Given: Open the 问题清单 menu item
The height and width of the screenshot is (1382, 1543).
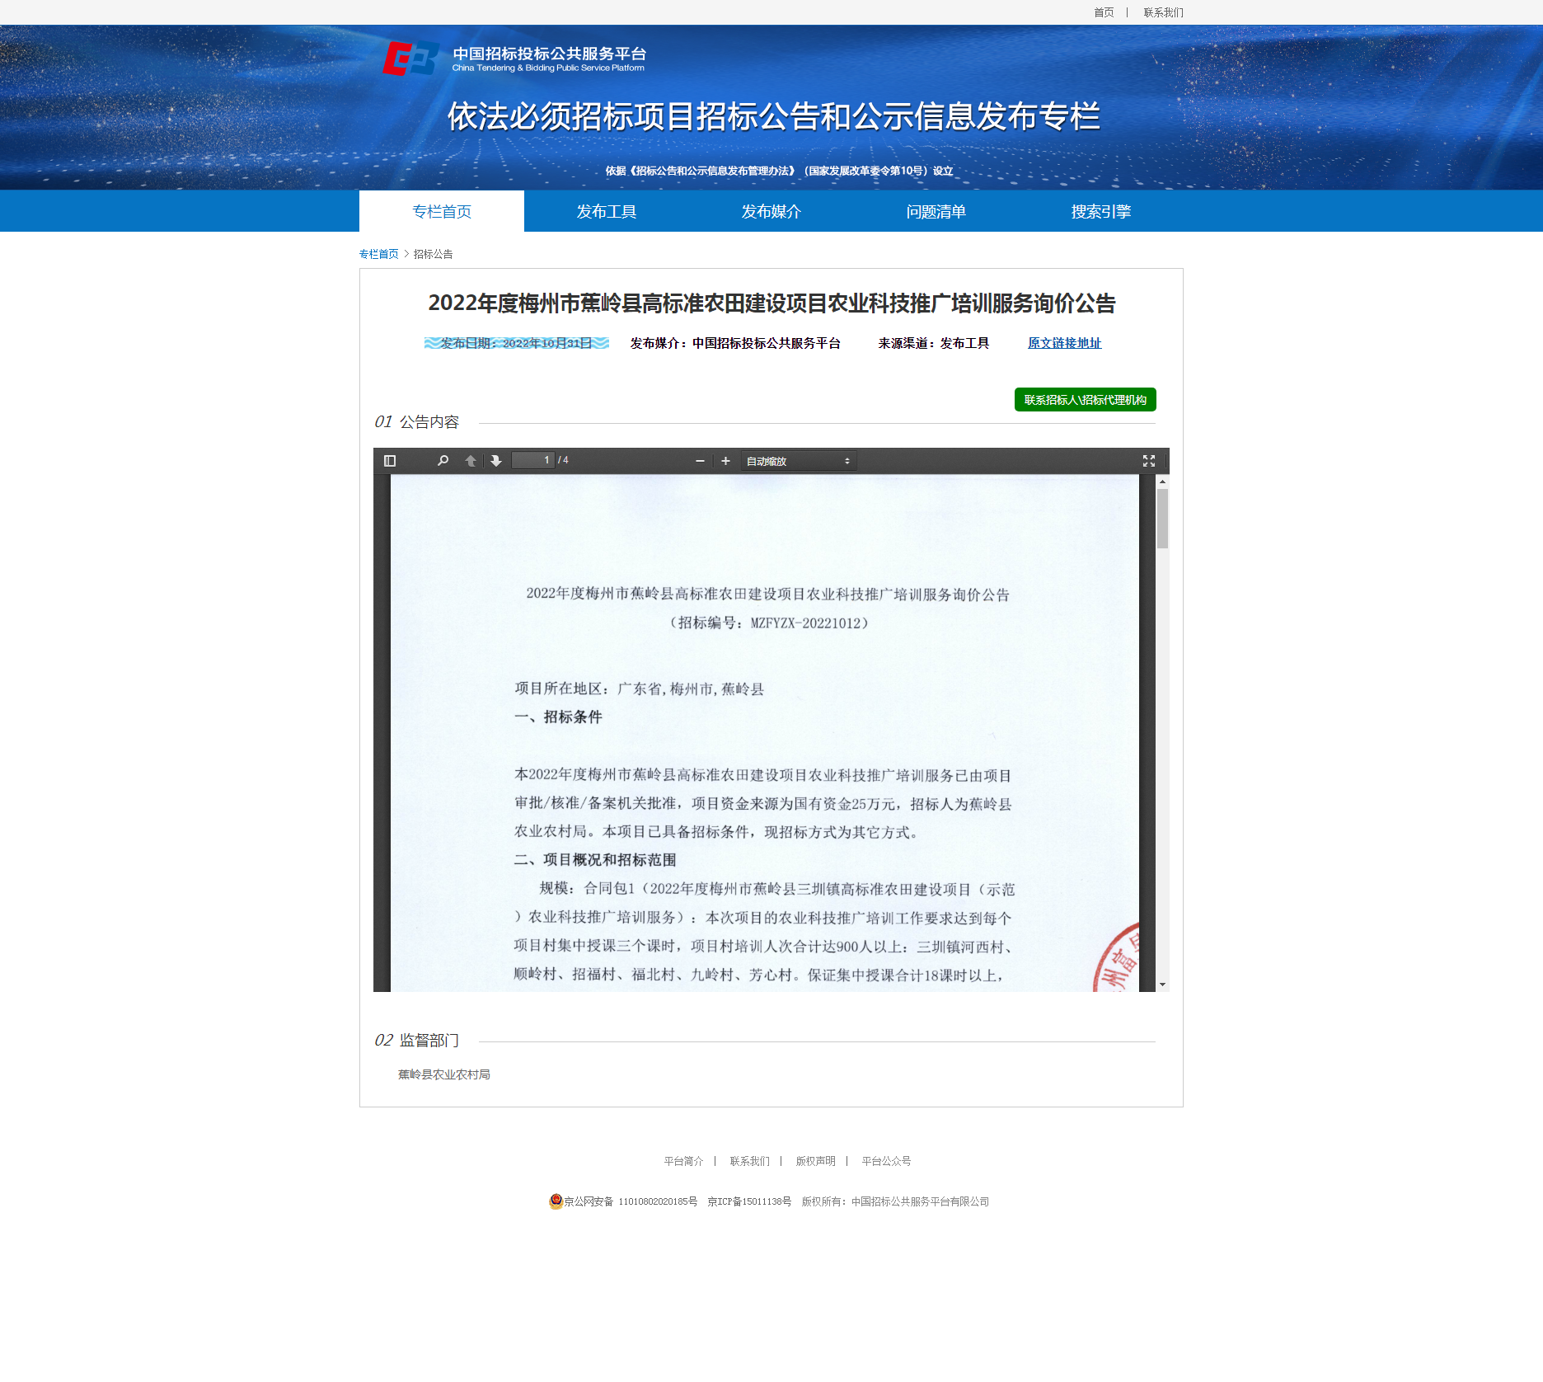Looking at the screenshot, I should (936, 211).
